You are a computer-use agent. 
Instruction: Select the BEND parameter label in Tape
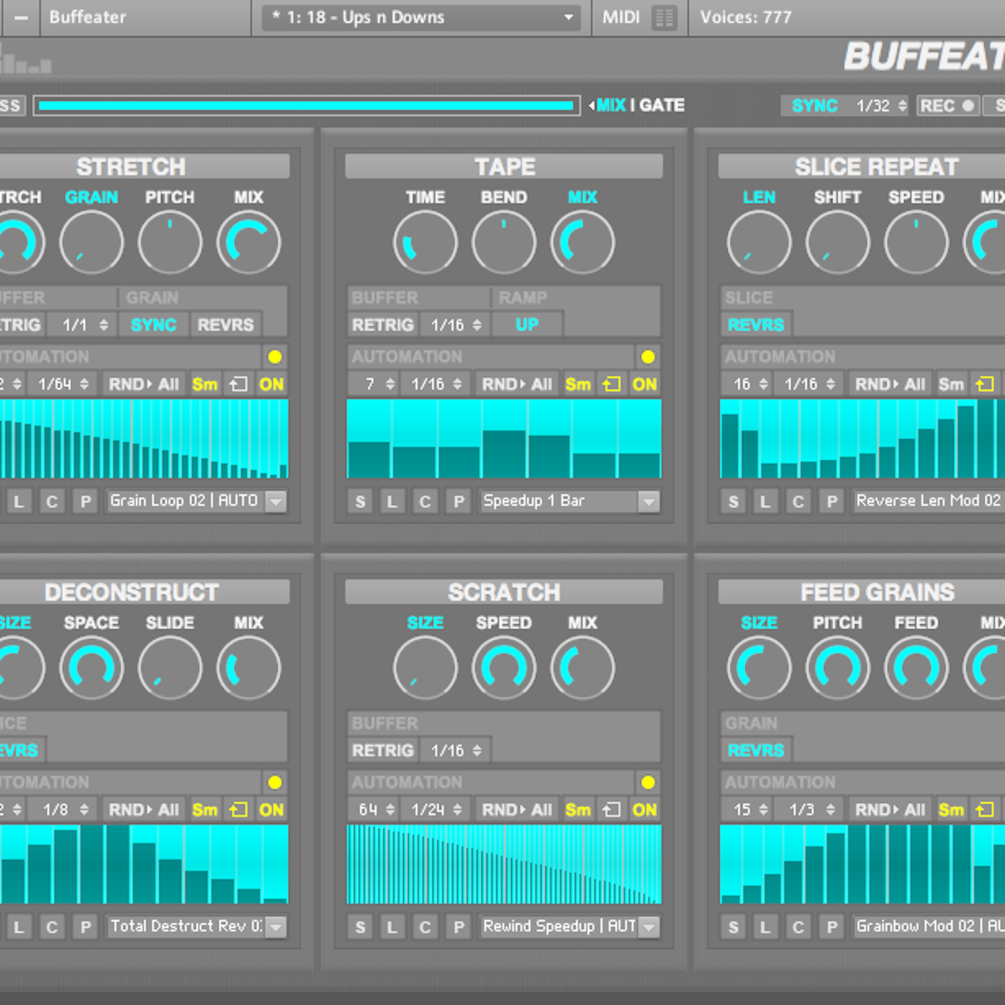point(504,197)
